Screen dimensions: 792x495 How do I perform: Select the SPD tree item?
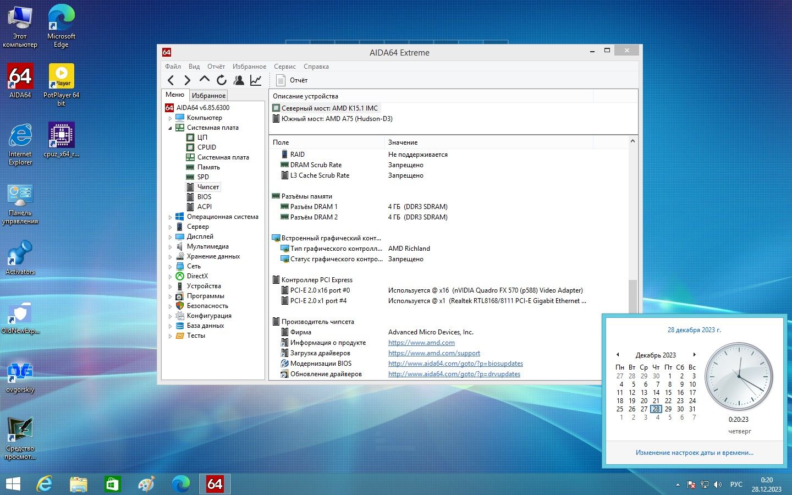pyautogui.click(x=203, y=177)
